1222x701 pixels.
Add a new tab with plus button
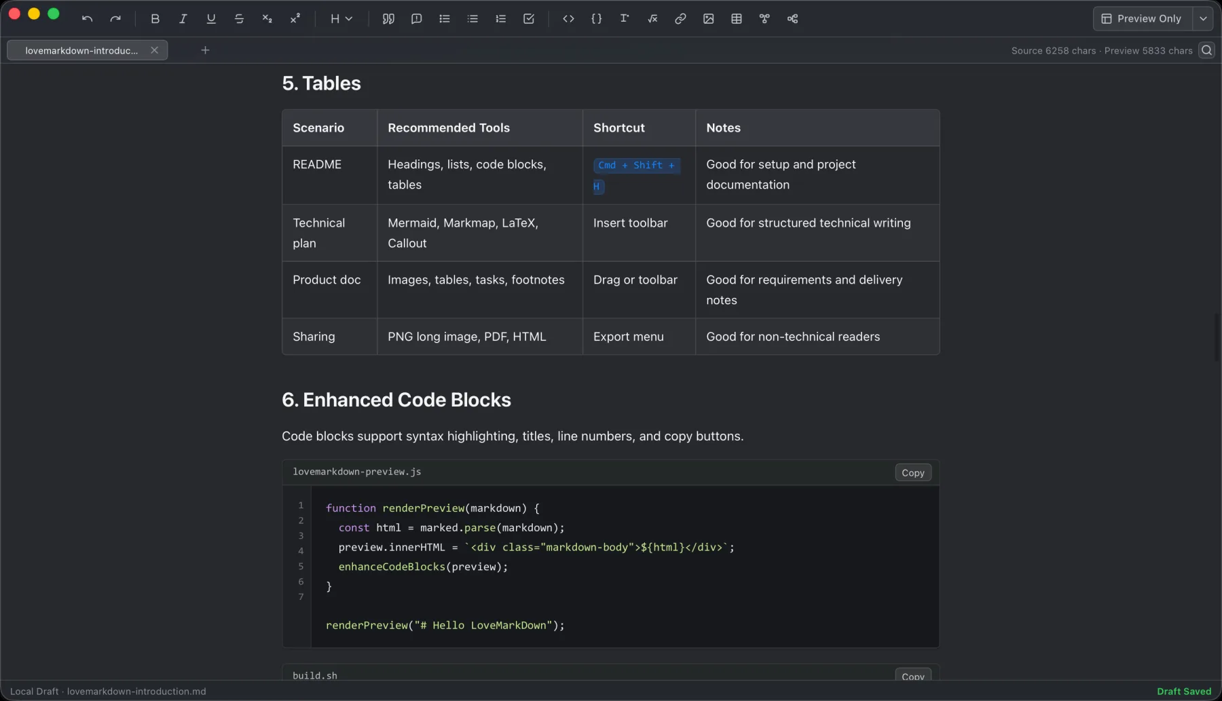[205, 50]
